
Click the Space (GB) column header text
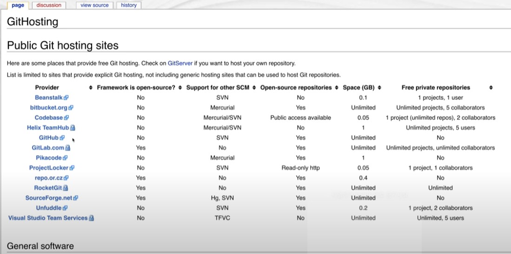(359, 88)
